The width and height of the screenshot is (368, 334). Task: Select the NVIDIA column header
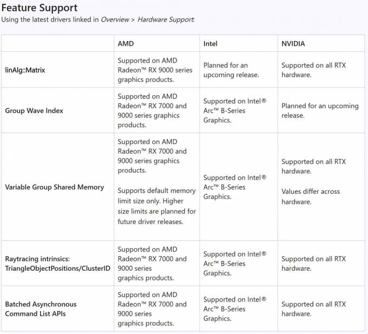point(293,43)
